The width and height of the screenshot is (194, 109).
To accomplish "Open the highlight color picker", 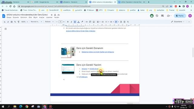I will point(82,22).
